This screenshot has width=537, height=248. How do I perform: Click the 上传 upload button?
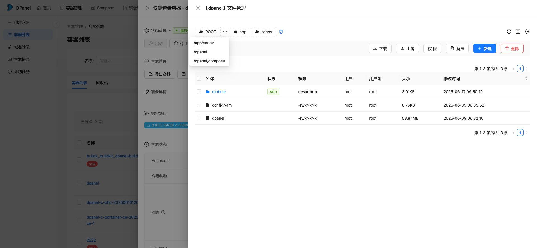pyautogui.click(x=407, y=48)
